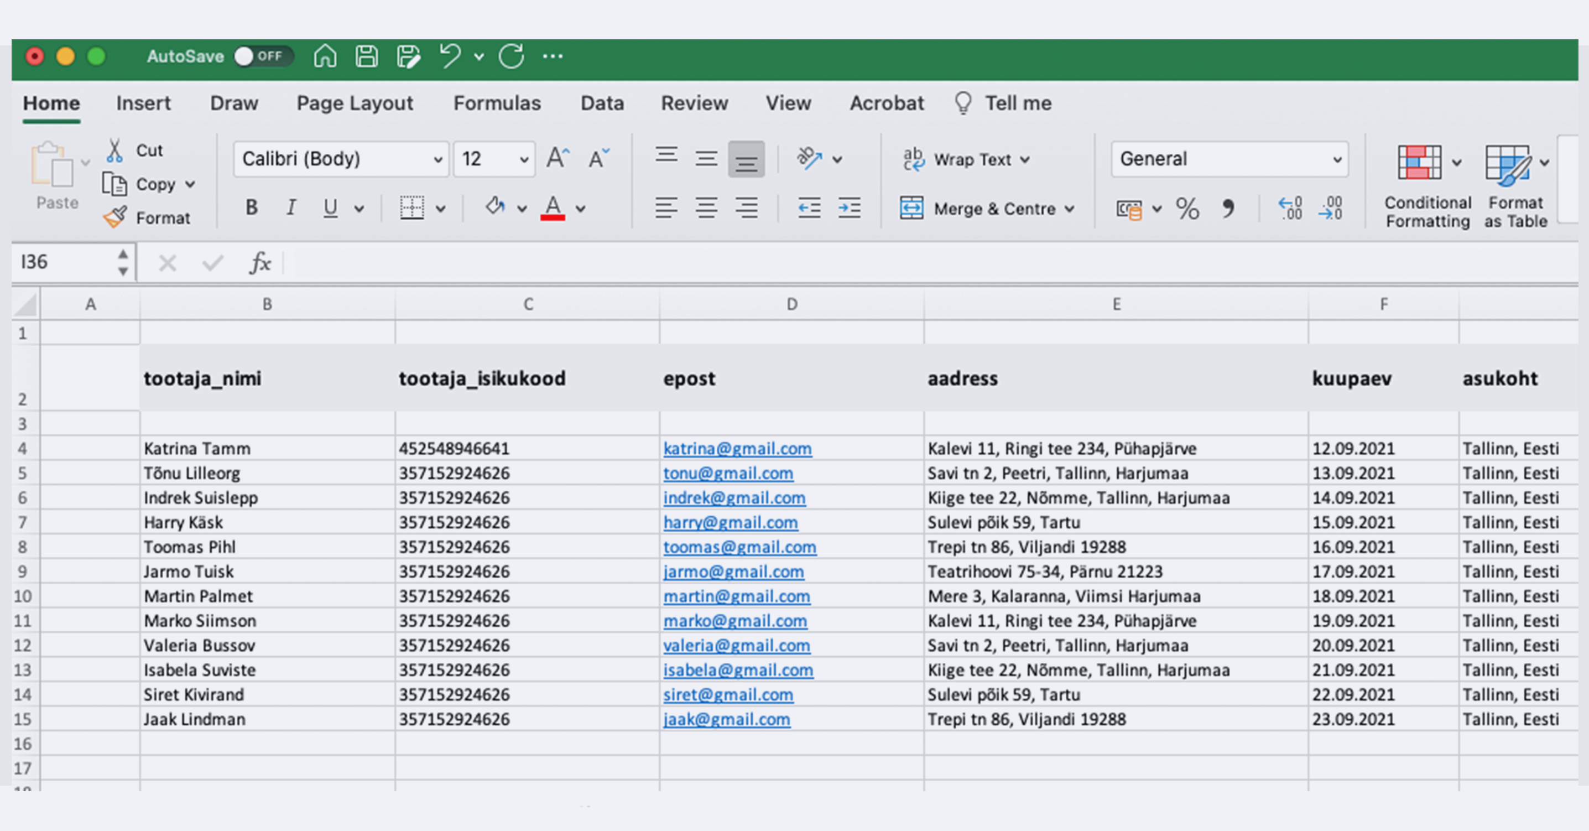Enable Wrap Text for the selection
This screenshot has width=1589, height=831.
[x=962, y=159]
